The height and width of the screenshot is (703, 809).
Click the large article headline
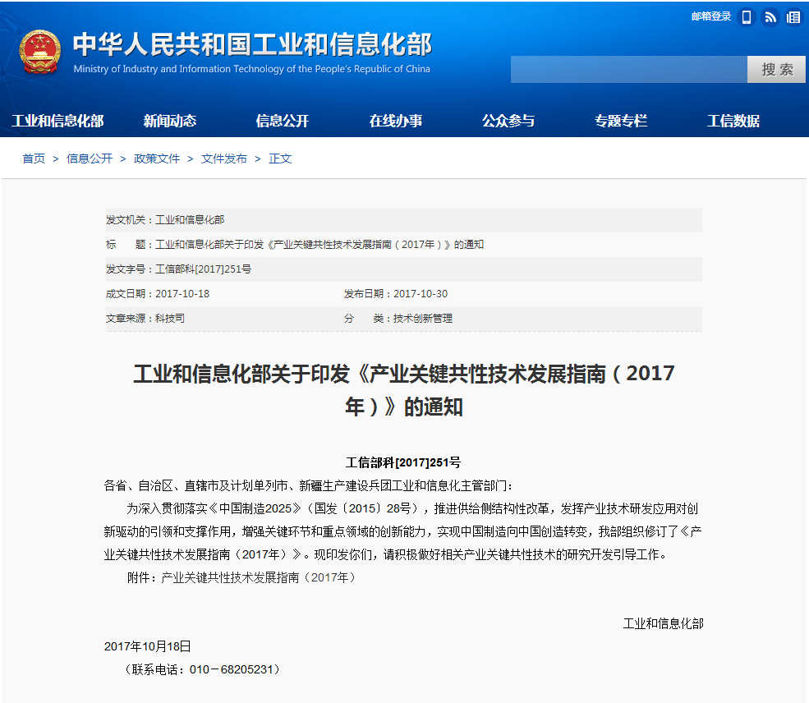(403, 390)
